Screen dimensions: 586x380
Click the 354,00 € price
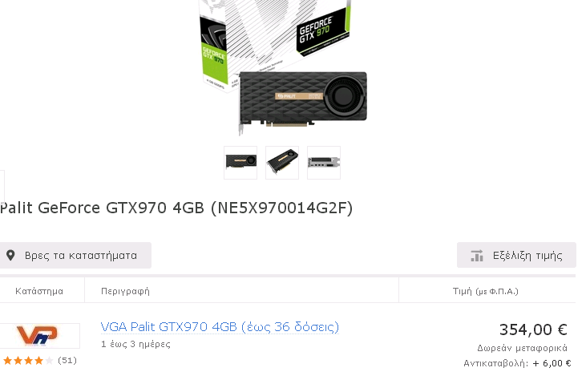point(533,330)
